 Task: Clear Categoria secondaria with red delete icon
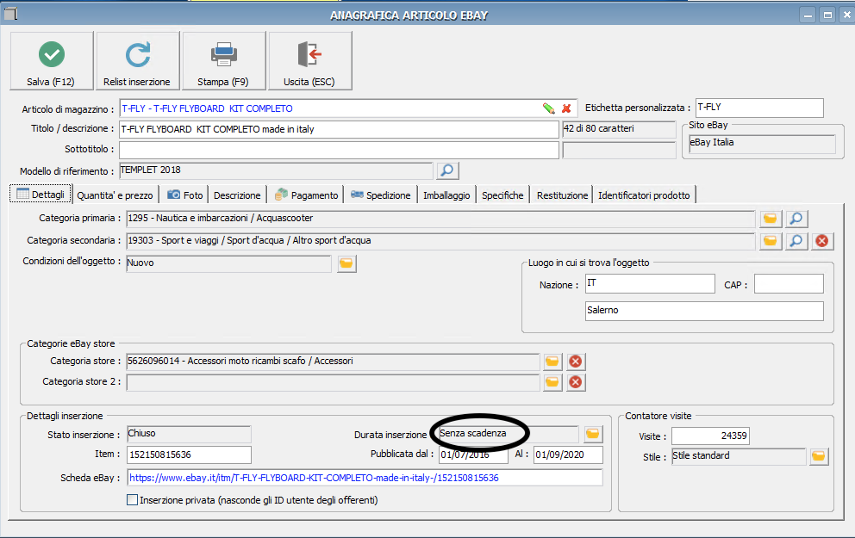pyautogui.click(x=822, y=241)
